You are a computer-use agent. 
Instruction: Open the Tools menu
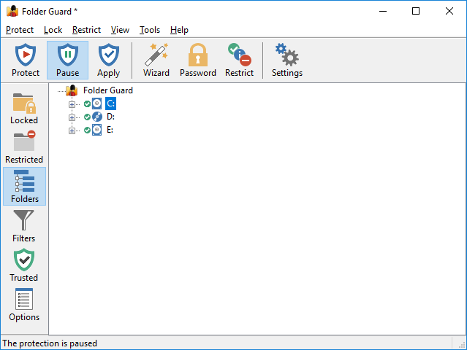(x=150, y=30)
